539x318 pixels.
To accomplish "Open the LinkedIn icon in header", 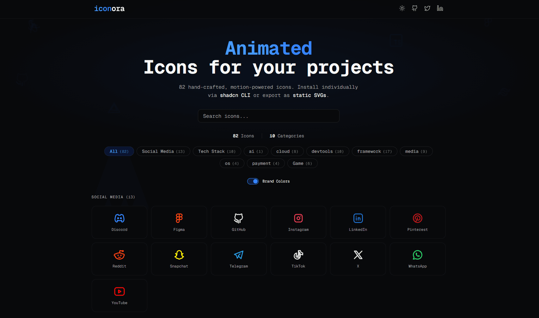I will pyautogui.click(x=440, y=9).
